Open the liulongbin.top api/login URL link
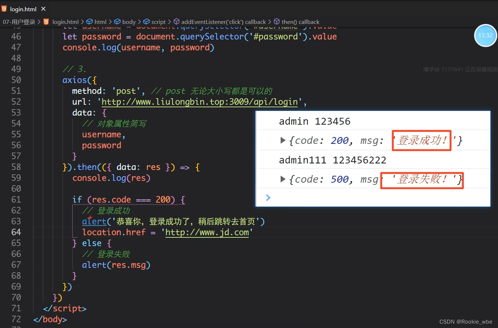This screenshot has height=328, width=498. (x=200, y=102)
